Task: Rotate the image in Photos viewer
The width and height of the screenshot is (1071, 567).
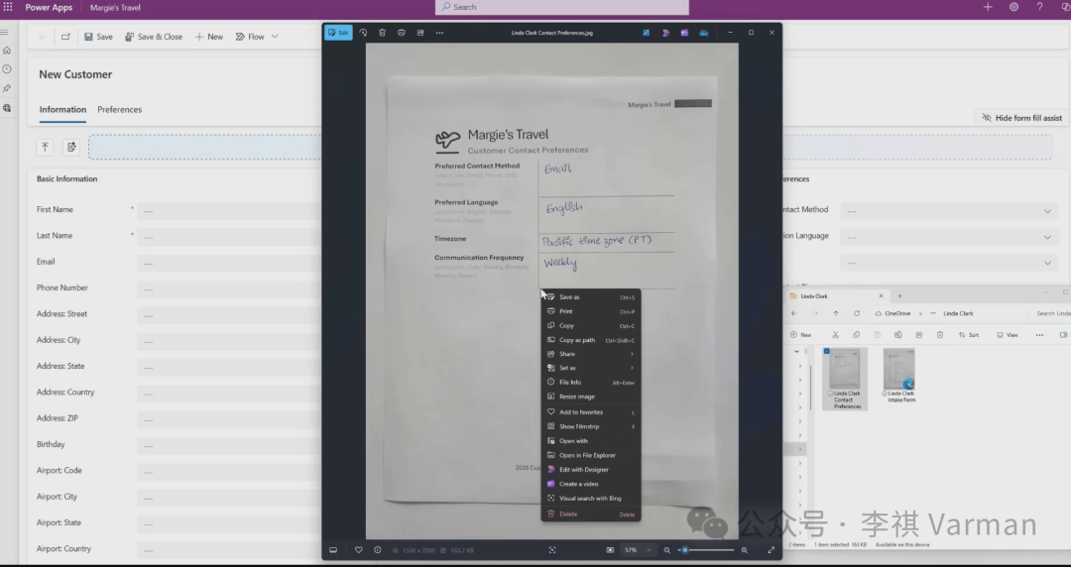Action: (x=363, y=32)
